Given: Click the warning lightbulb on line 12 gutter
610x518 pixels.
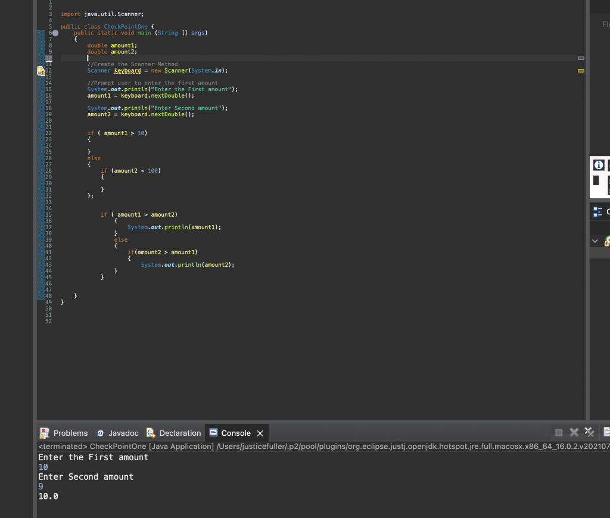Looking at the screenshot, I should [x=41, y=70].
